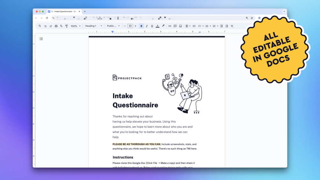Expand the bulleted list options arrow
Image resolution: width=320 pixels, height=180 pixels.
210,26
